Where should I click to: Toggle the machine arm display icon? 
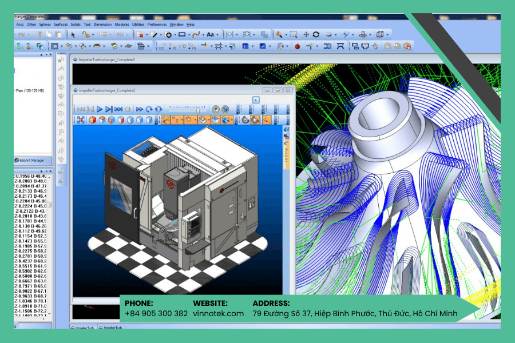click(x=166, y=120)
